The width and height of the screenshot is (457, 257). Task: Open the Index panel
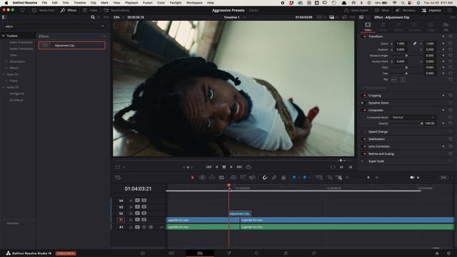(90, 10)
